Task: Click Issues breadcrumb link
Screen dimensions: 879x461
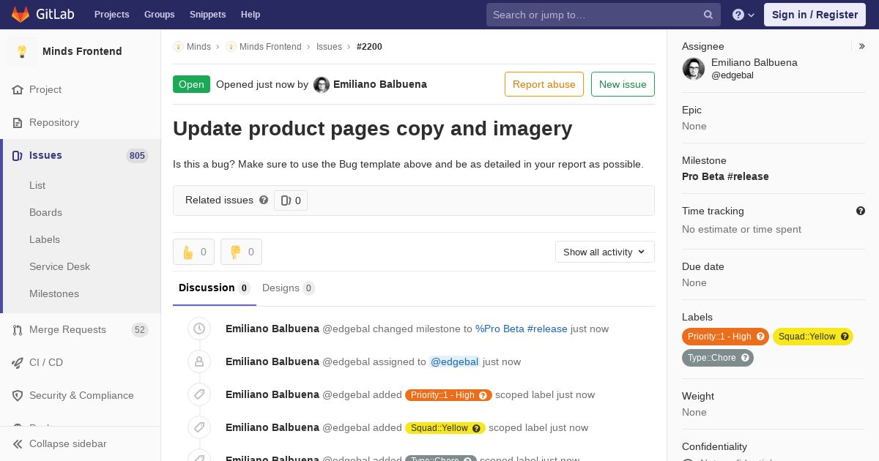Action: click(329, 47)
